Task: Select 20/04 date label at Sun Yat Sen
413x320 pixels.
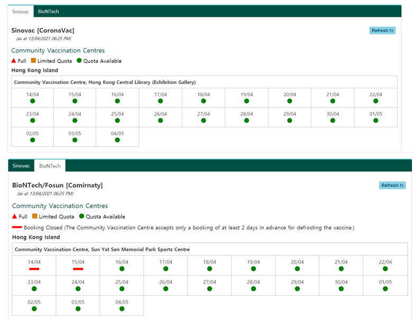Action: click(297, 262)
